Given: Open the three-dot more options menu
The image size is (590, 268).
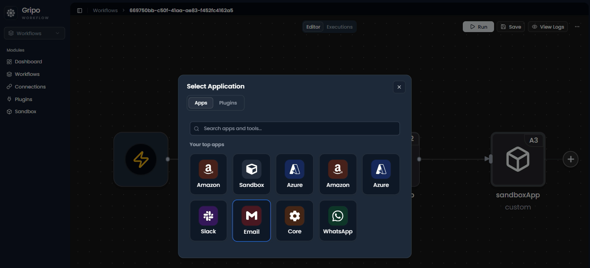Looking at the screenshot, I should [577, 26].
